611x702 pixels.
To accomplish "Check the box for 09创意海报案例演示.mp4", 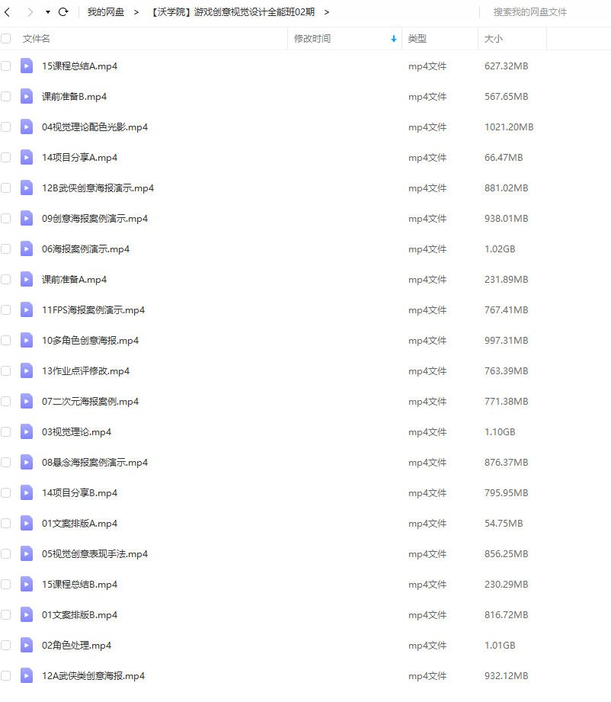I will pos(6,218).
